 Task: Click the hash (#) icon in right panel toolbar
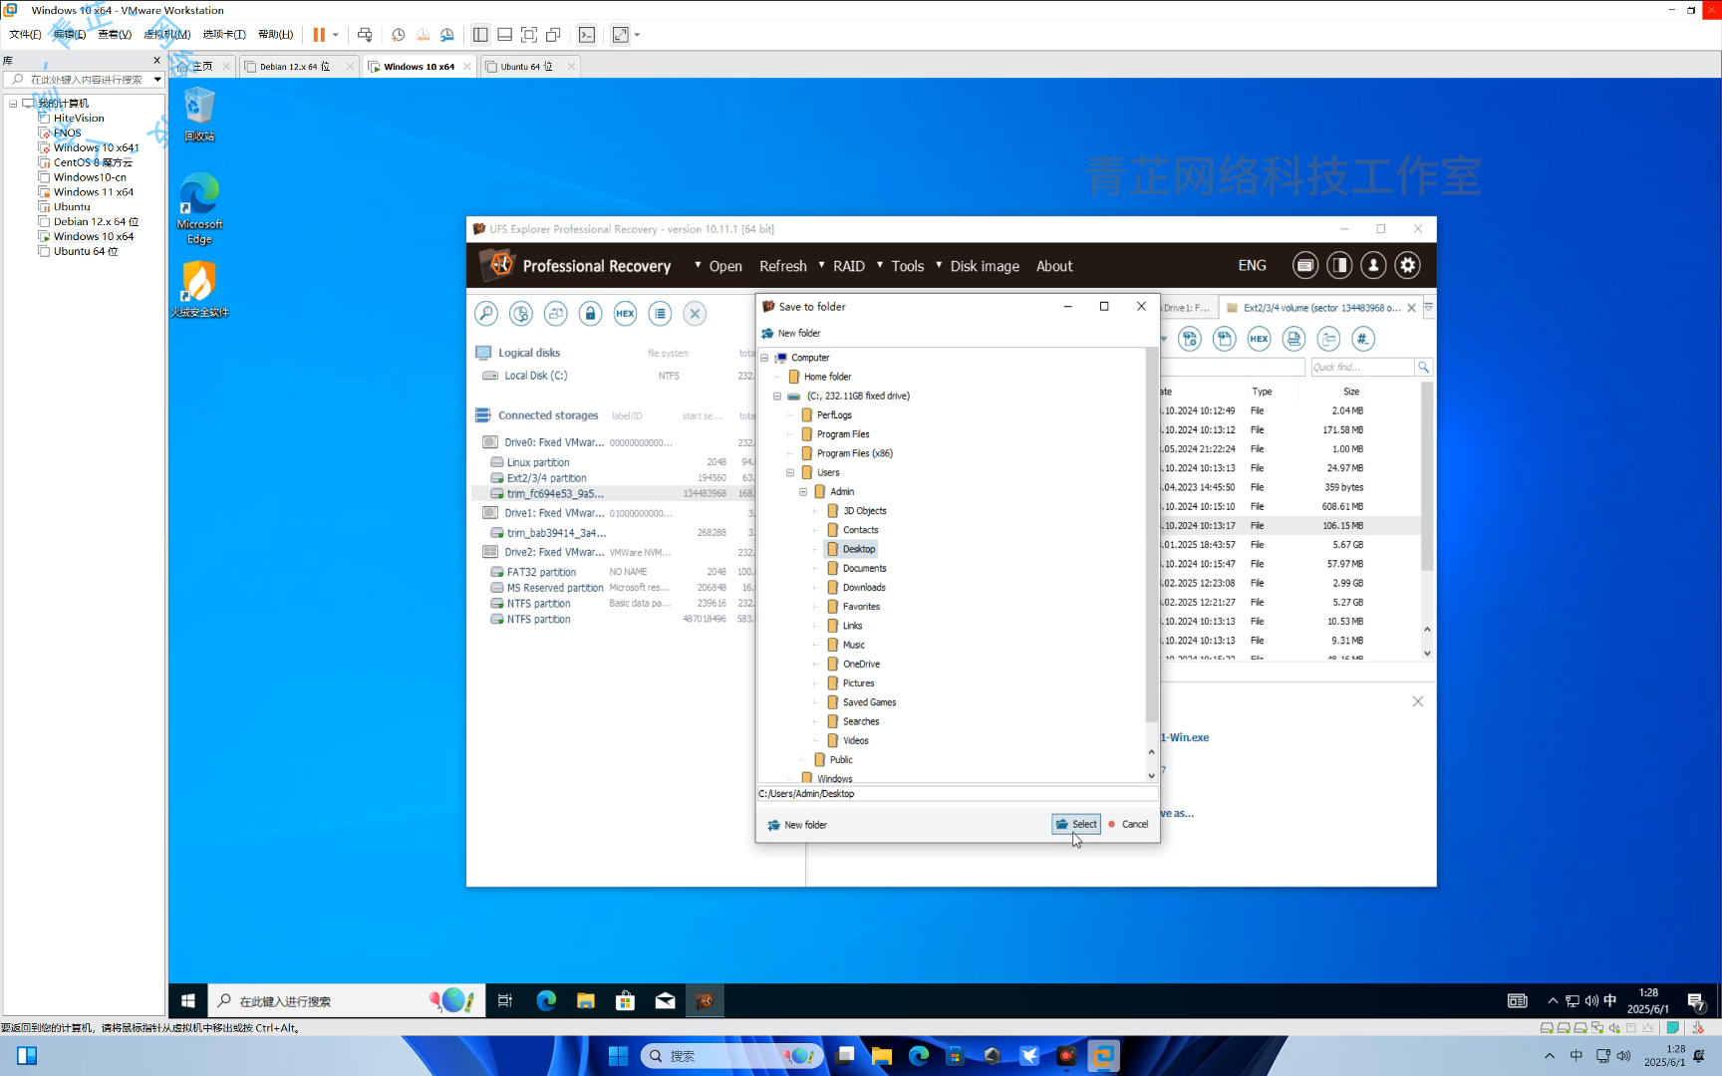1363,339
